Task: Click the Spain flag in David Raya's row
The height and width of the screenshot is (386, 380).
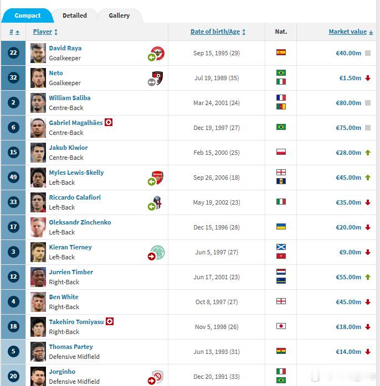Action: 281,53
